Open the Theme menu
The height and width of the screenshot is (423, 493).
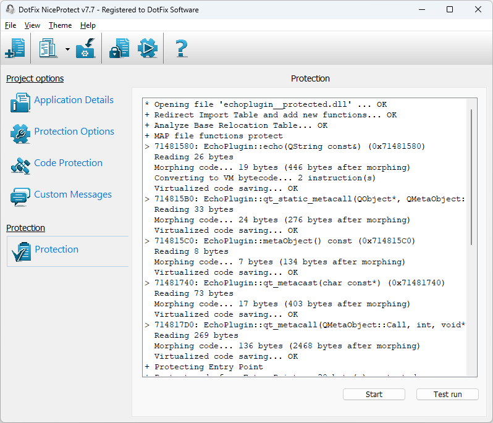pyautogui.click(x=60, y=25)
